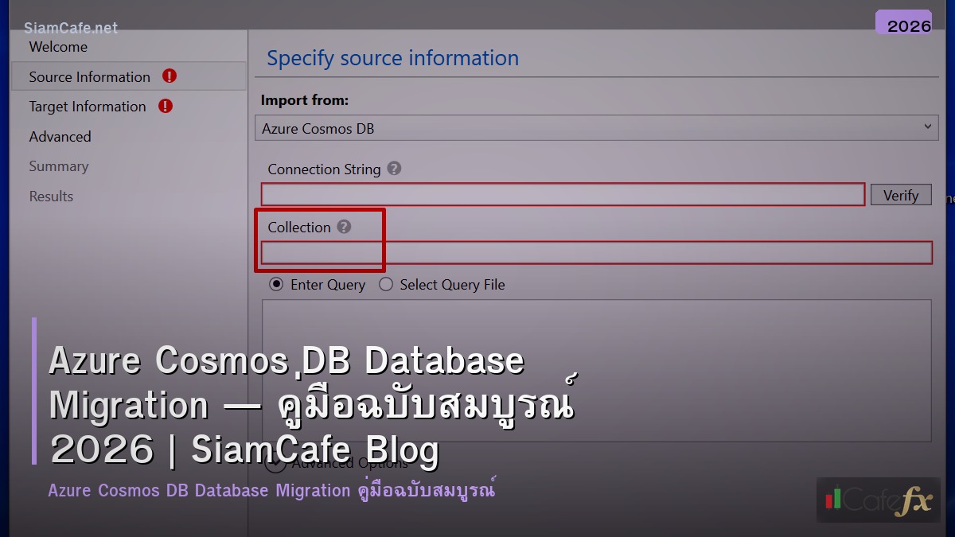Switch to the Welcome page
Viewport: 955px width, 537px height.
coord(59,47)
